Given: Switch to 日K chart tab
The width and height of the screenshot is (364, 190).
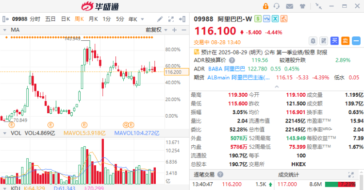Looking at the screenshot, I should 66,19.
